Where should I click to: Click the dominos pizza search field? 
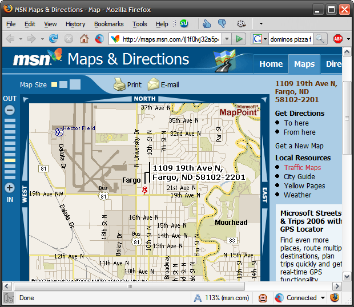(291, 39)
